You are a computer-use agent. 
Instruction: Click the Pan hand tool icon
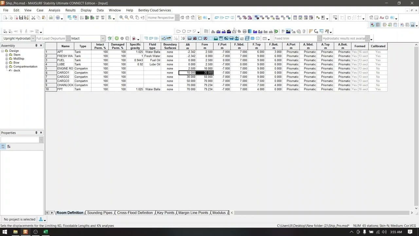click(x=137, y=18)
